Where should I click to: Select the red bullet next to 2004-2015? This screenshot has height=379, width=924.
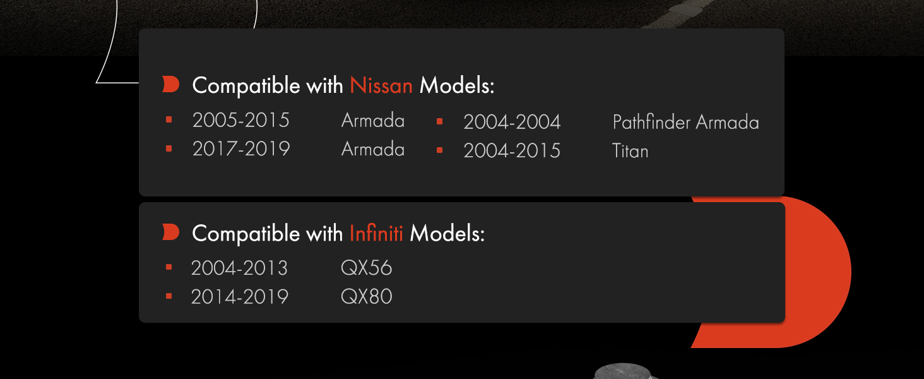coord(439,150)
